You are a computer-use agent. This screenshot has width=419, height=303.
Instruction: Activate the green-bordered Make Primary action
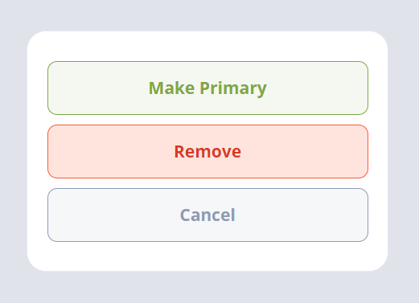click(x=207, y=88)
